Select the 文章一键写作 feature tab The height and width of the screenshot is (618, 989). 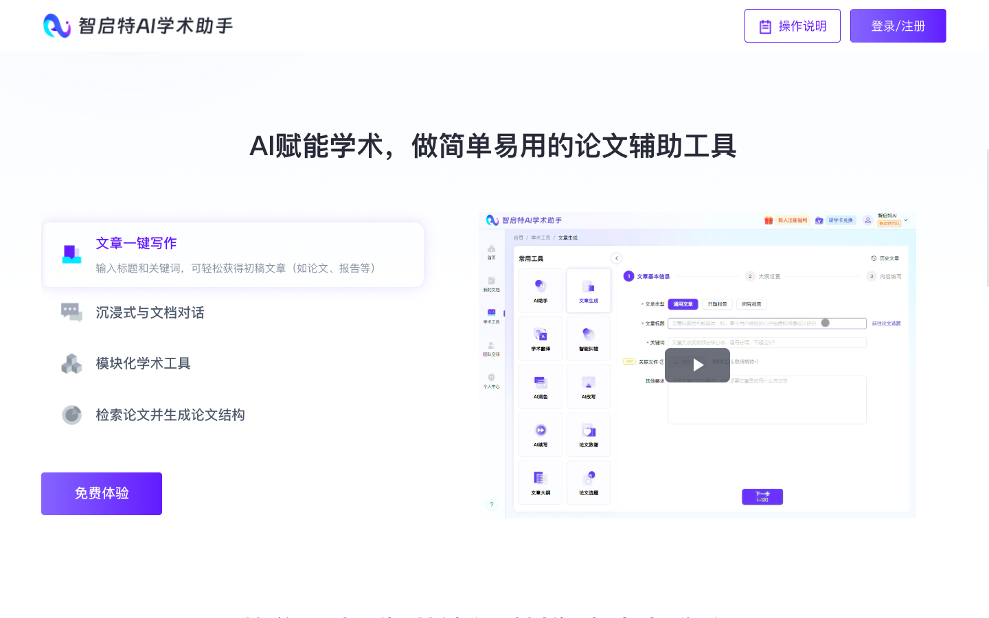[233, 255]
